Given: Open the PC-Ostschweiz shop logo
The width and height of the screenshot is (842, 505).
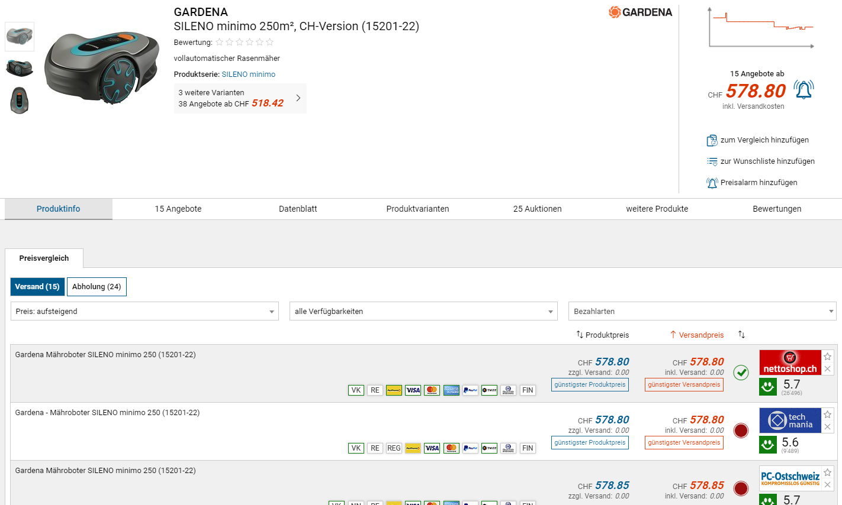Looking at the screenshot, I should click(x=790, y=478).
